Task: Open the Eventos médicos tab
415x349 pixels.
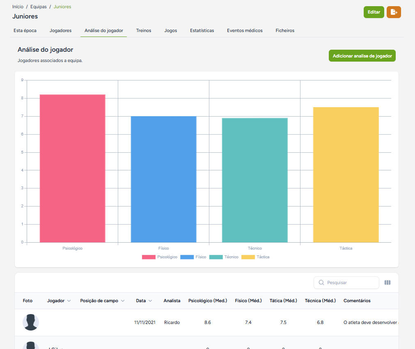Action: point(245,30)
